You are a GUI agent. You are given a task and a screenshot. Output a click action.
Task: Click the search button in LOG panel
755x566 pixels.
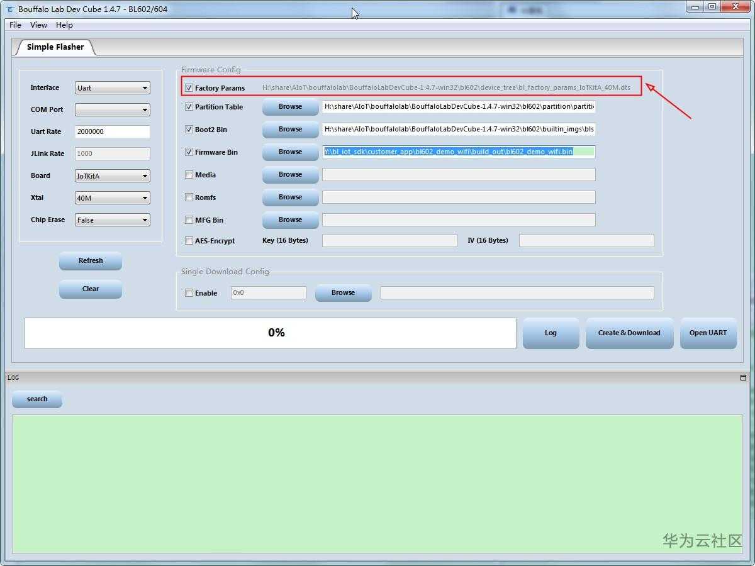37,399
